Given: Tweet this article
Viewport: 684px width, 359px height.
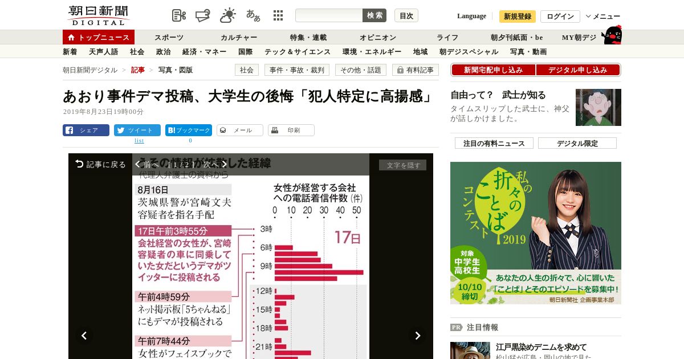Looking at the screenshot, I should [x=137, y=130].
